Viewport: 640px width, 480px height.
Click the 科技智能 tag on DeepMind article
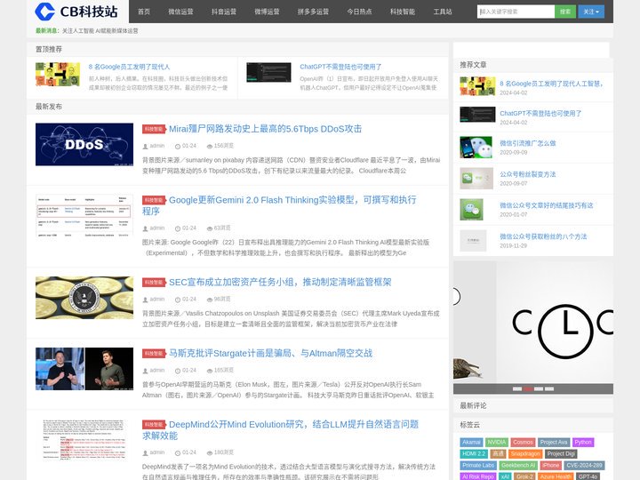coord(154,425)
